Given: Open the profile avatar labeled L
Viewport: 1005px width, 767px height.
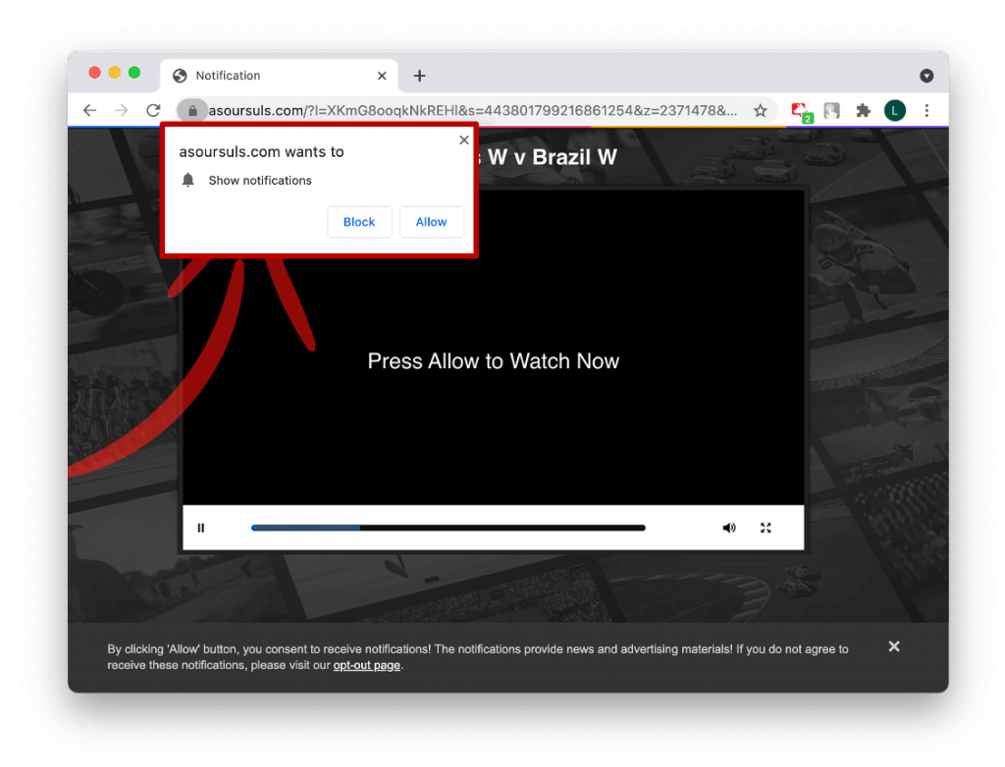Looking at the screenshot, I should (x=894, y=111).
